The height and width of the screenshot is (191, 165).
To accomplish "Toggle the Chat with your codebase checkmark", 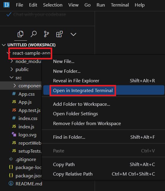I will 9,14.
